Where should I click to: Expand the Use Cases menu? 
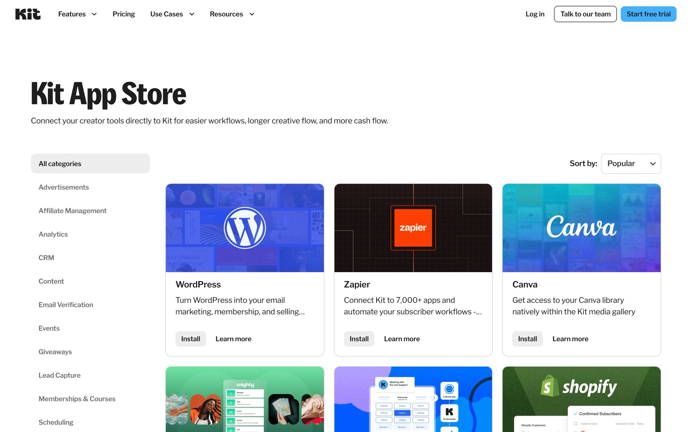tap(172, 14)
